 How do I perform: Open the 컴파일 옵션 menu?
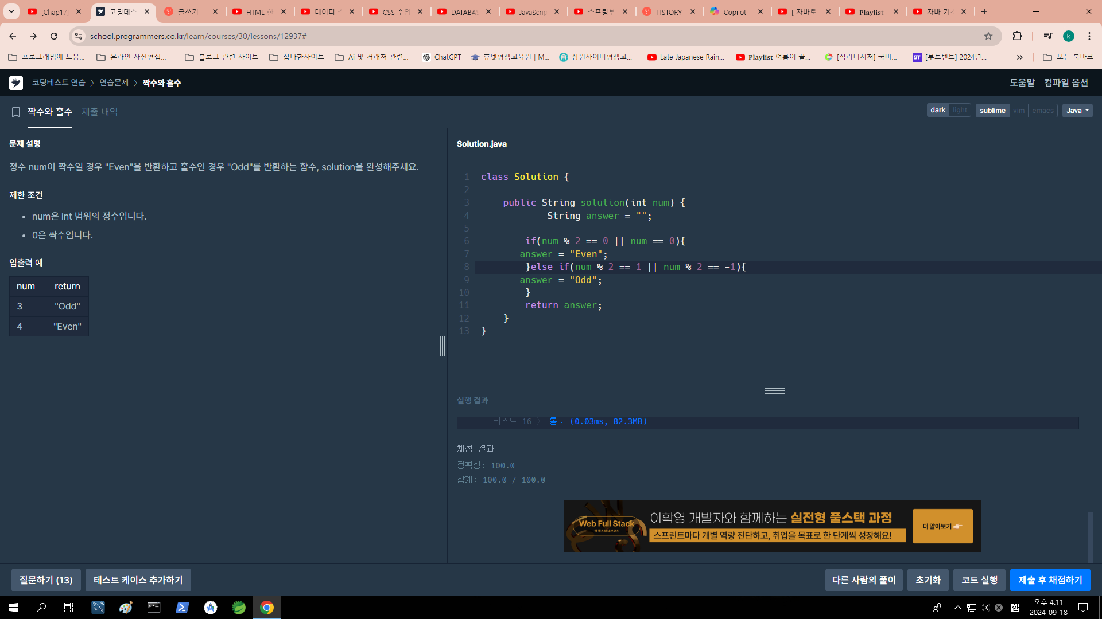(x=1066, y=83)
